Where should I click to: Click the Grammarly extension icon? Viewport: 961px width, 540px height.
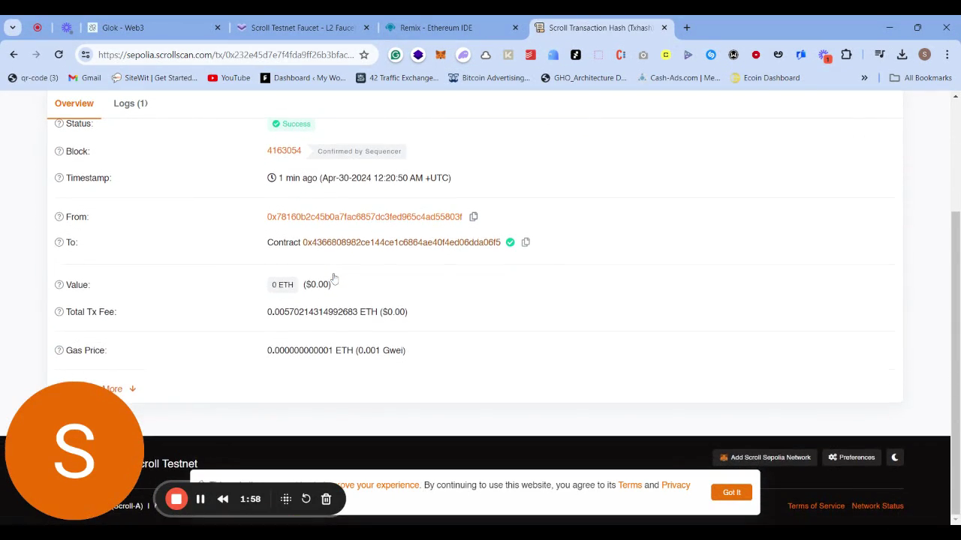pyautogui.click(x=396, y=55)
